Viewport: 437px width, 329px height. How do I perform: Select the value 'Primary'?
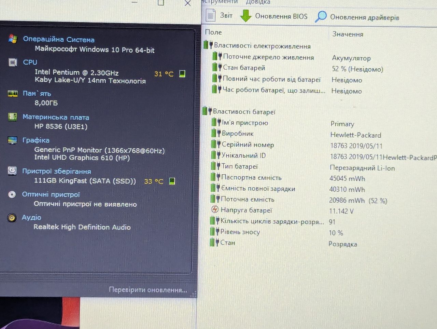coord(342,124)
